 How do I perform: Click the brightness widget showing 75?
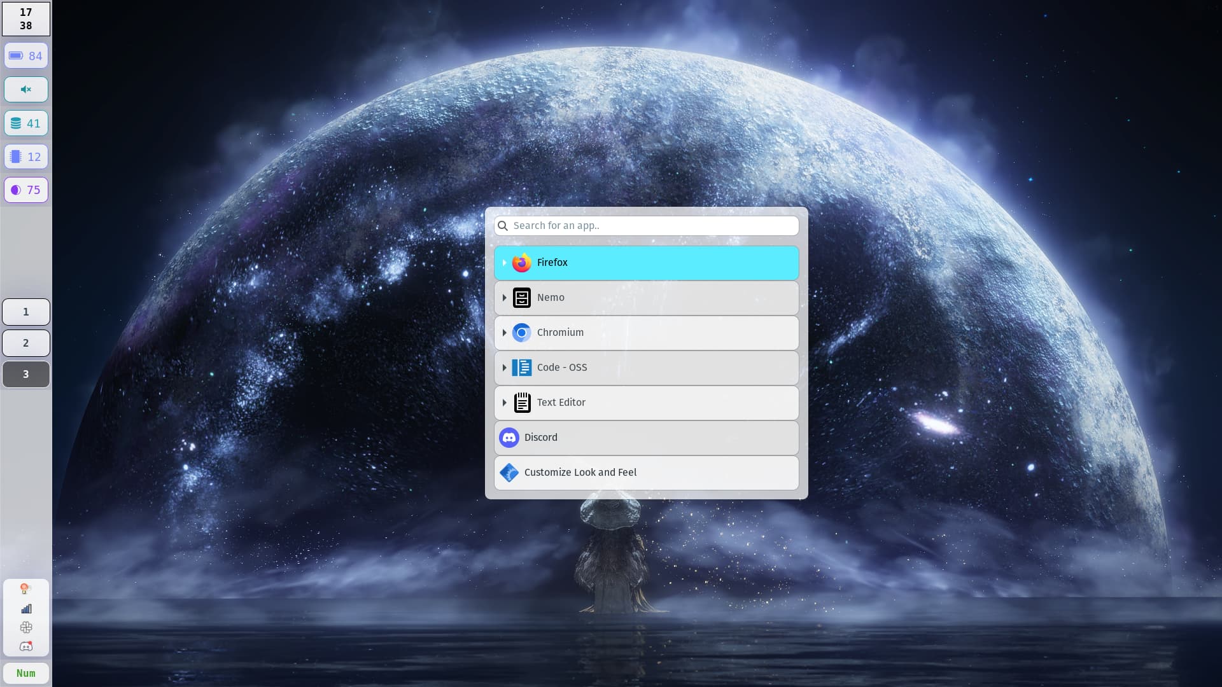tap(26, 190)
